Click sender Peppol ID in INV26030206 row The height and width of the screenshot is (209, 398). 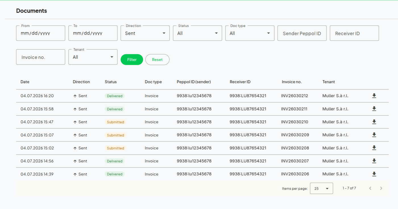tap(194, 174)
